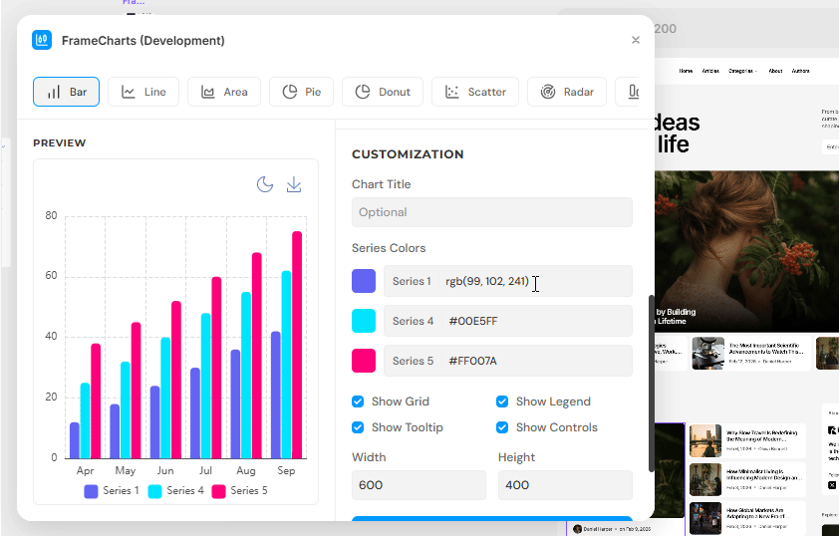Click the microscope article thumbnail on the website
The height and width of the screenshot is (536, 839).
[707, 353]
